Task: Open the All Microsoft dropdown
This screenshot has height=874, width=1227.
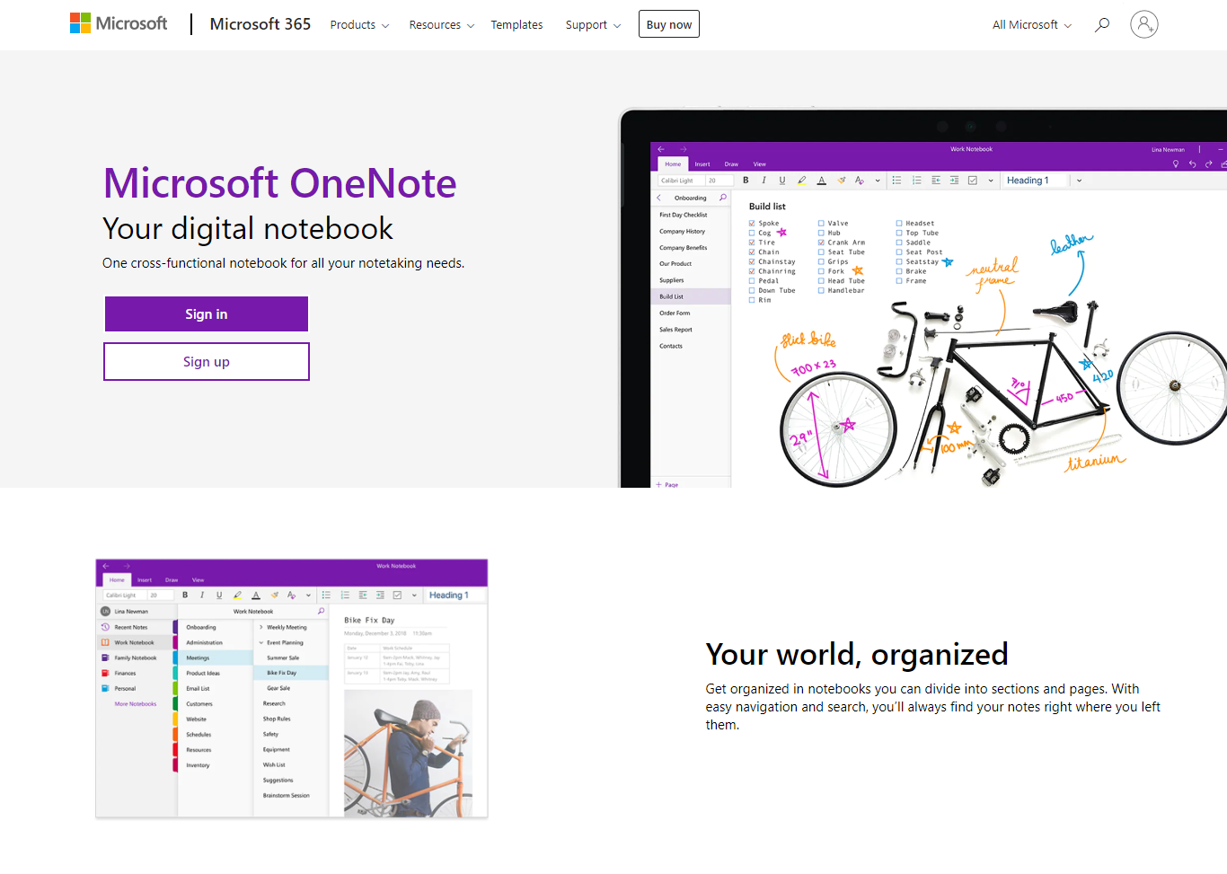Action: [x=1031, y=25]
